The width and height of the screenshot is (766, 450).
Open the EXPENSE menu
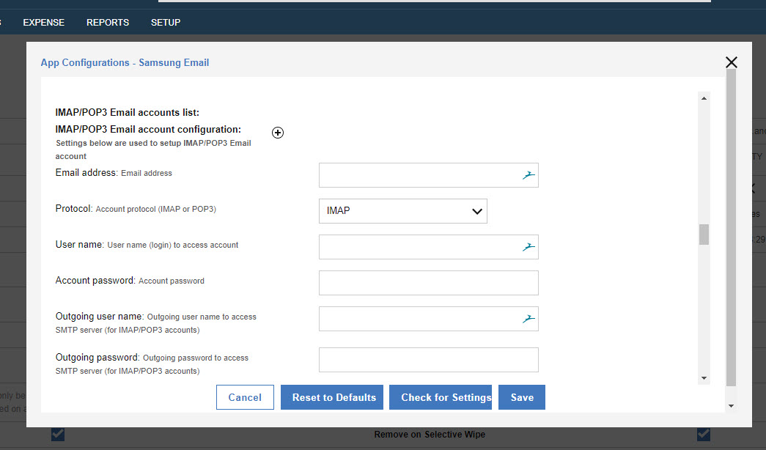pos(43,23)
